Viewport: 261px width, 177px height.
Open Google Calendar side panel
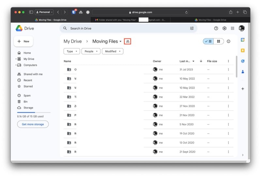[243, 40]
